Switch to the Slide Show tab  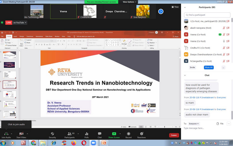(x=49, y=36)
